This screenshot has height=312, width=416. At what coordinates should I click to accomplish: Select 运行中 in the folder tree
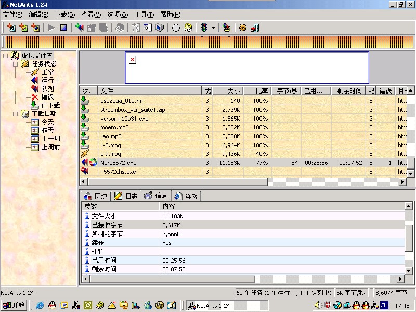coord(50,81)
